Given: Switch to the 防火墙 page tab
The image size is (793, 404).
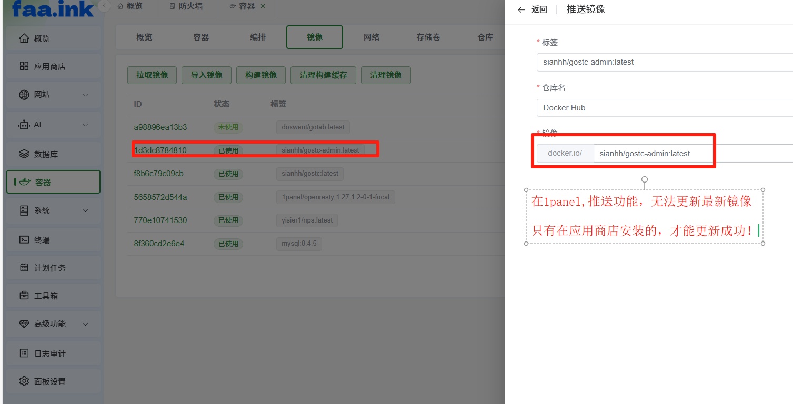Looking at the screenshot, I should coord(187,6).
